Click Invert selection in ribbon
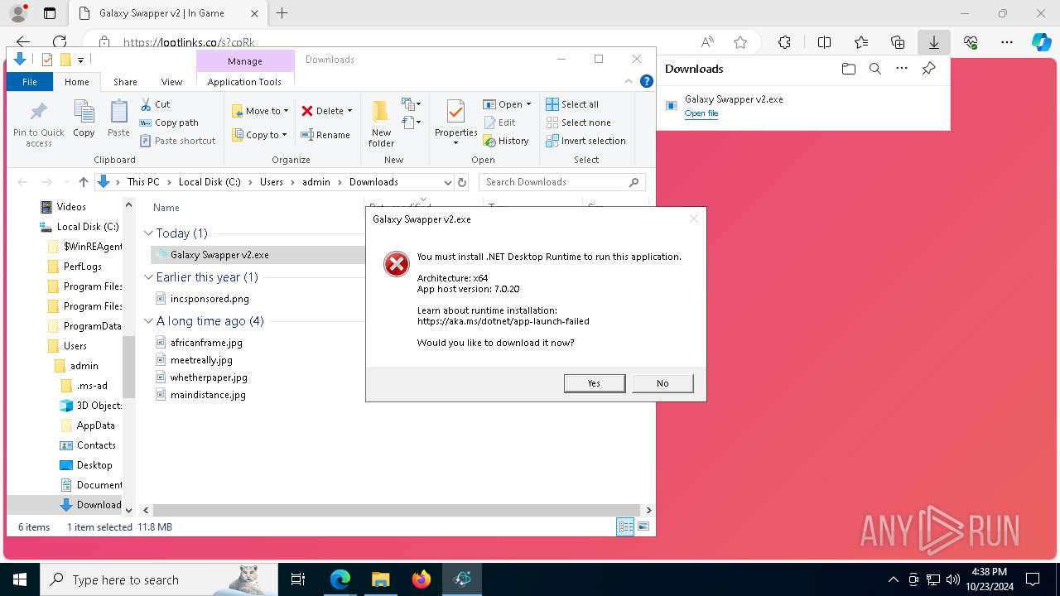 585,141
